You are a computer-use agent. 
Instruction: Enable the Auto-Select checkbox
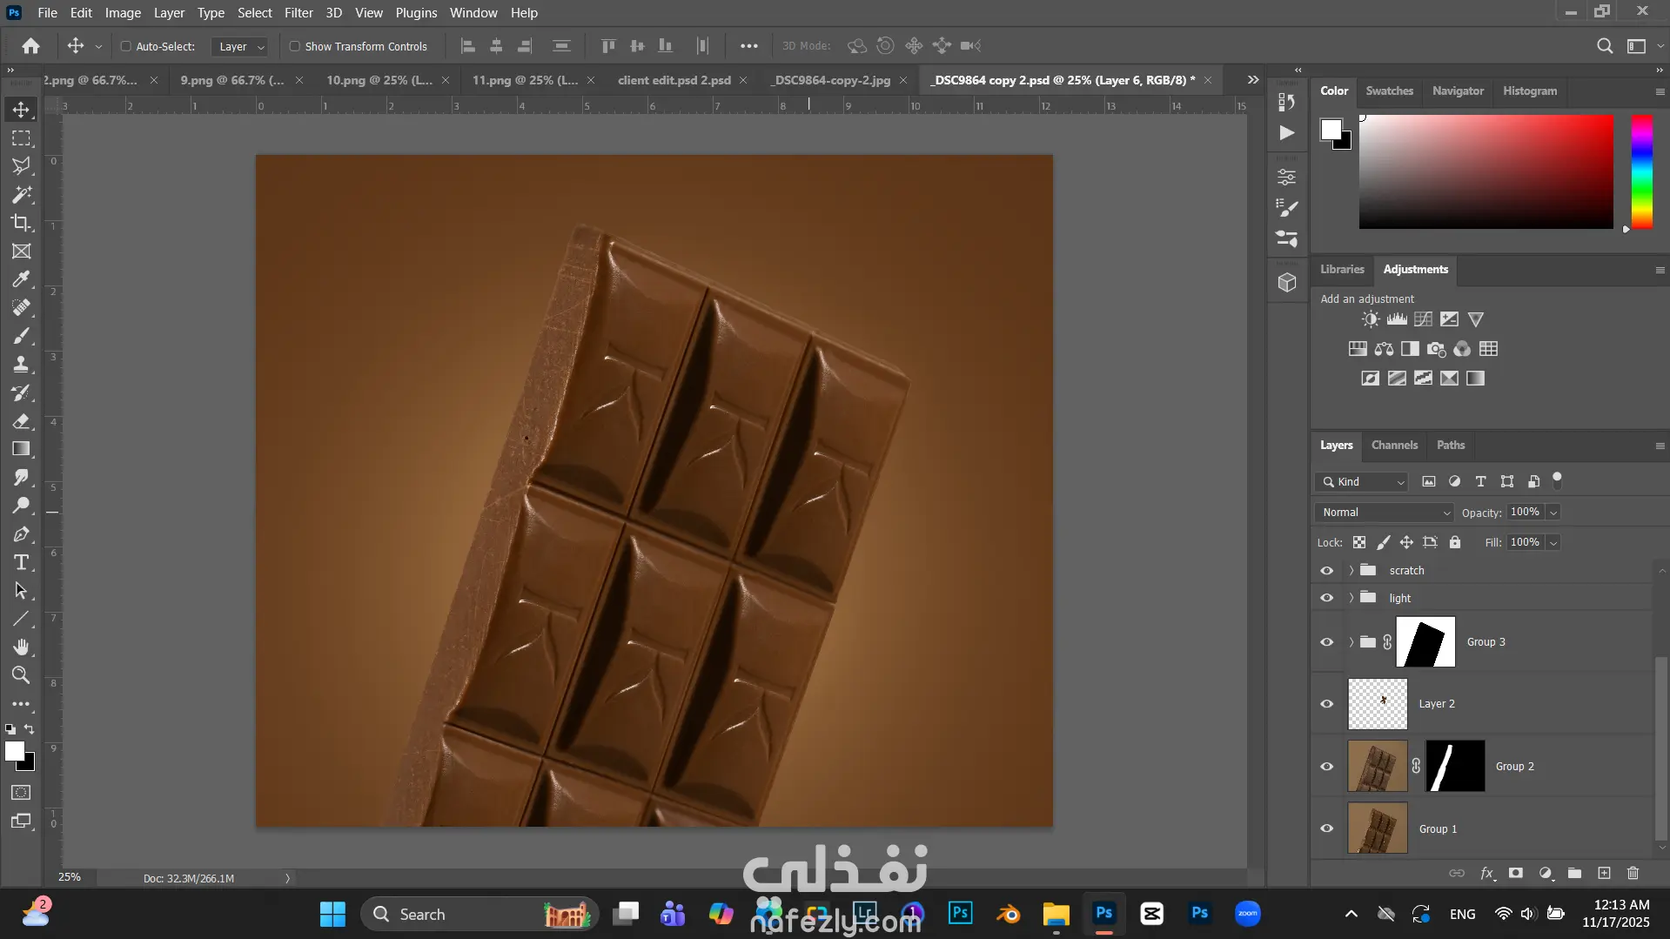coord(125,46)
